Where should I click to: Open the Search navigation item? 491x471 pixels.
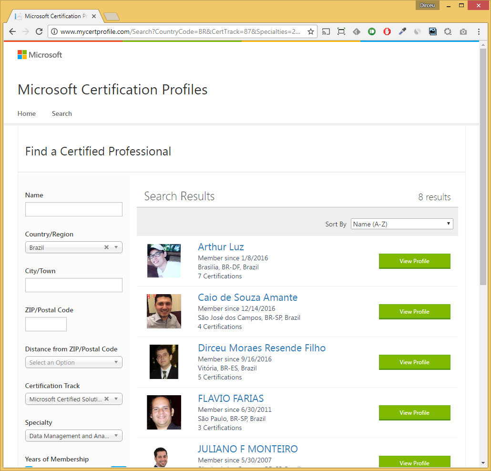click(61, 113)
